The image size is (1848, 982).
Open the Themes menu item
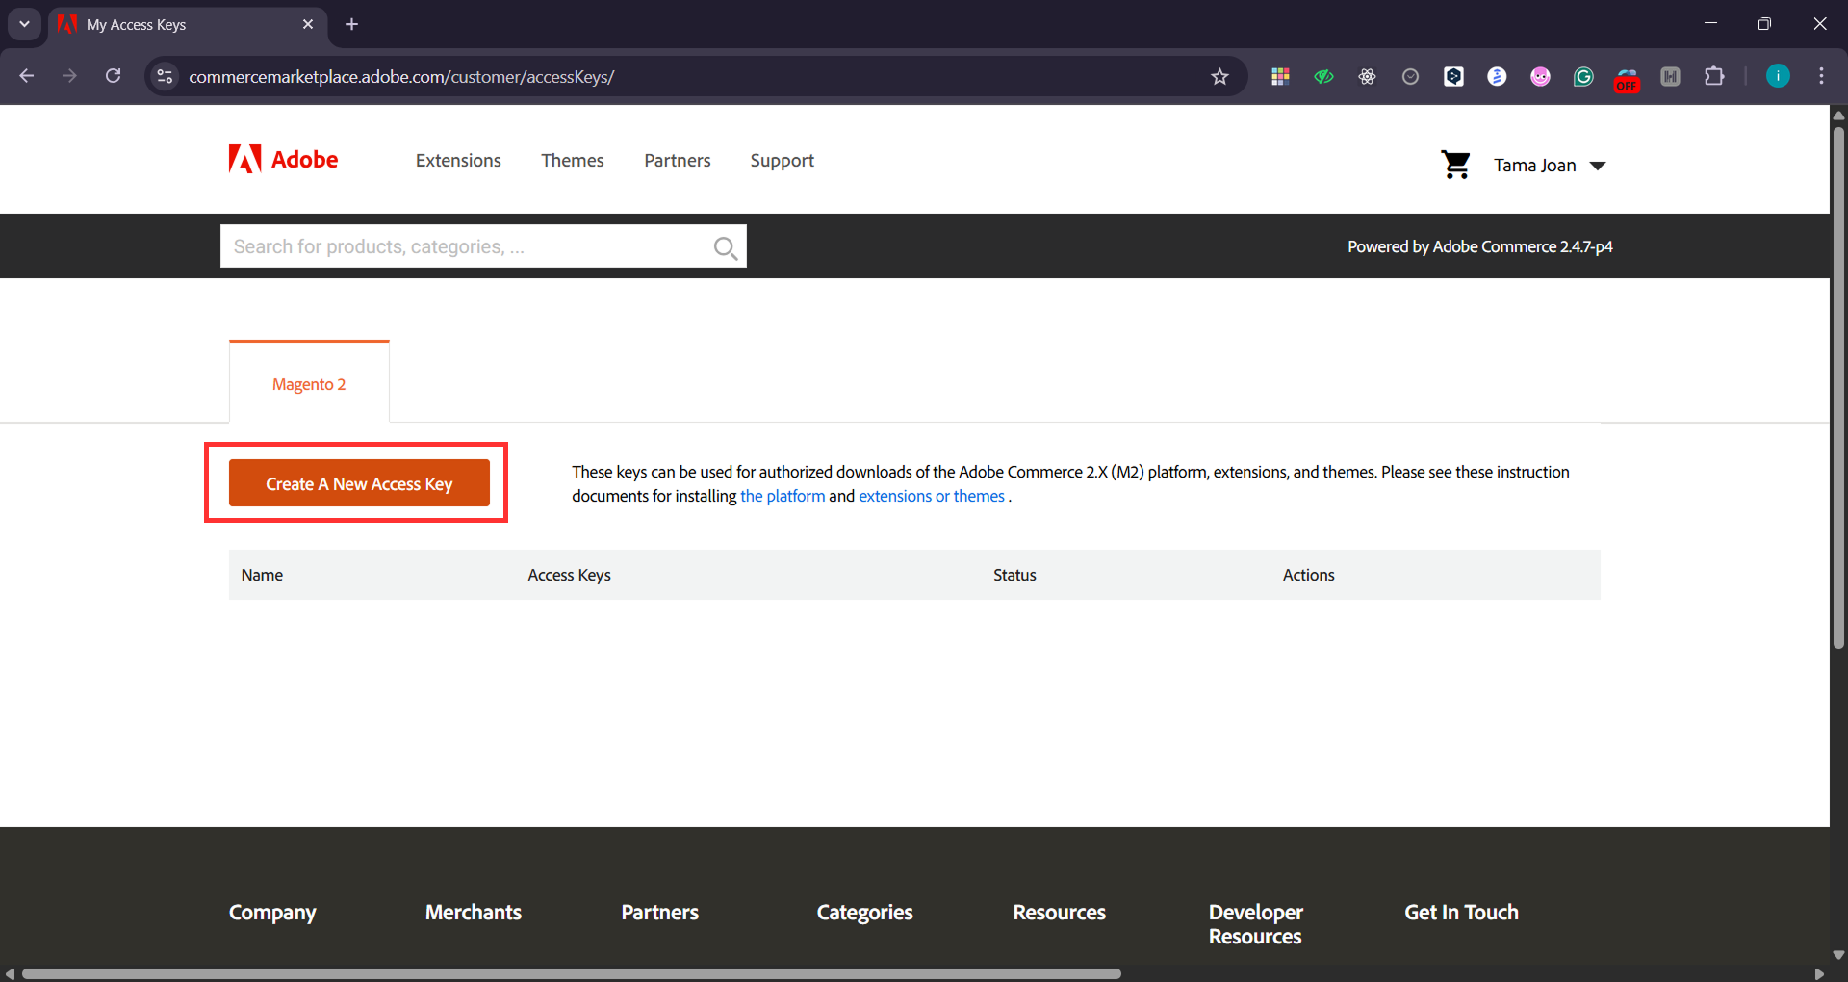[x=572, y=161]
